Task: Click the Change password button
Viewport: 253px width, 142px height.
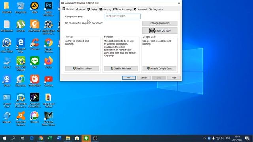Action: 160,23
